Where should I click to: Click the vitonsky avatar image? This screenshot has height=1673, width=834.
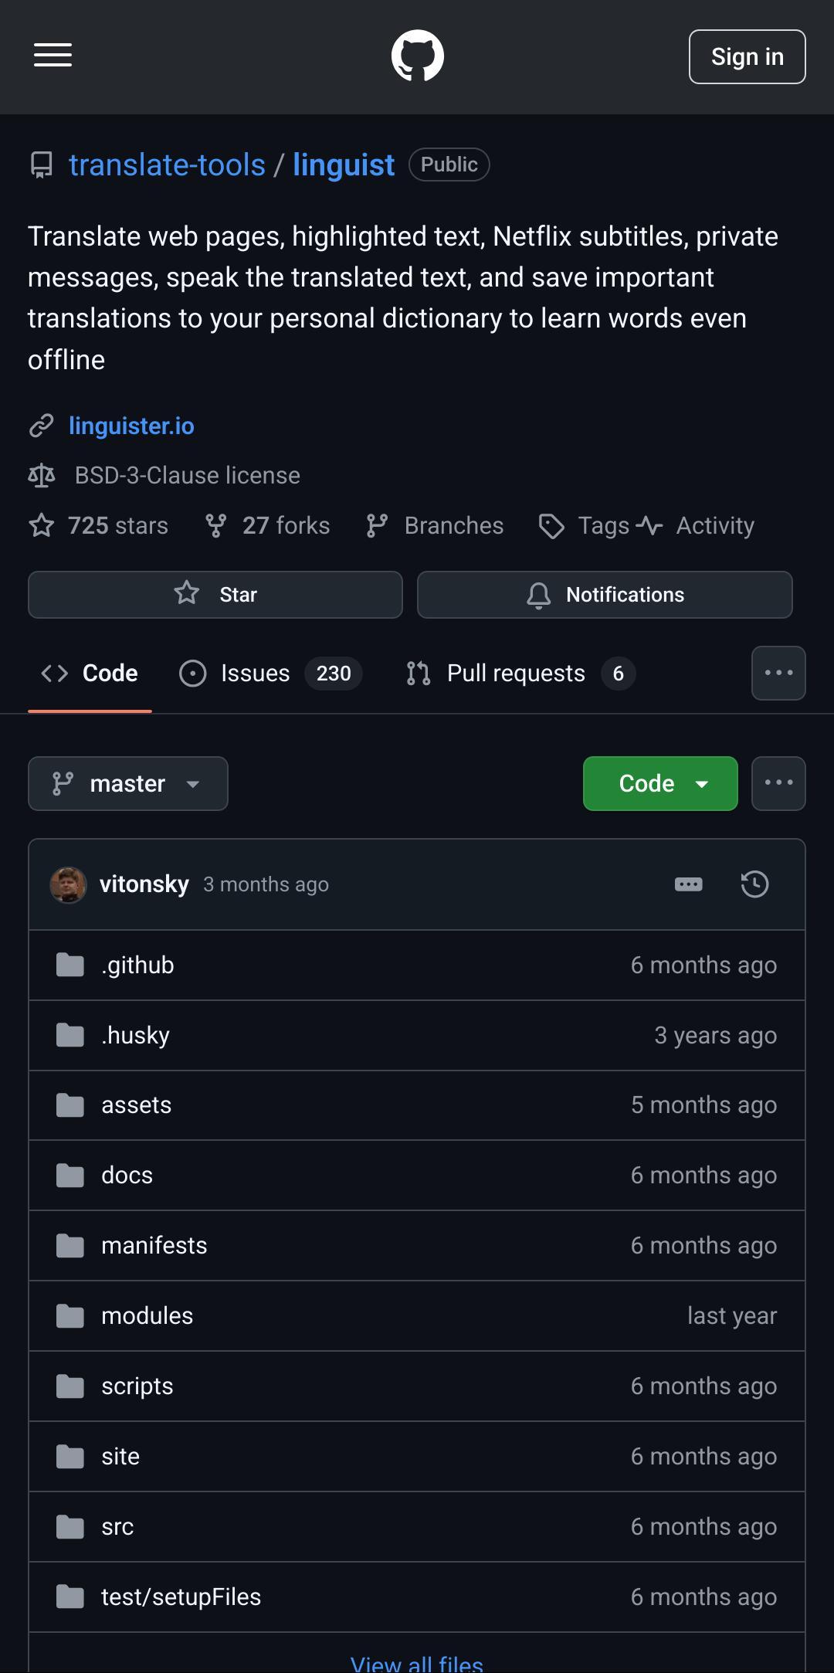coord(68,884)
